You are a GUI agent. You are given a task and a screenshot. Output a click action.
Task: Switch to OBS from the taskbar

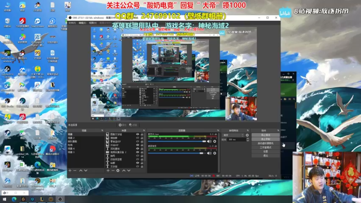click(60, 199)
